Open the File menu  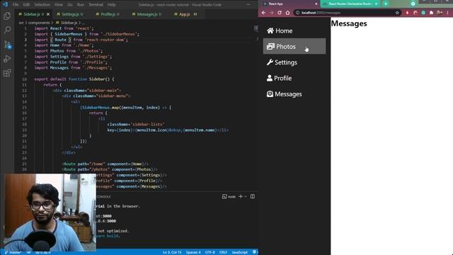[x=16, y=5]
